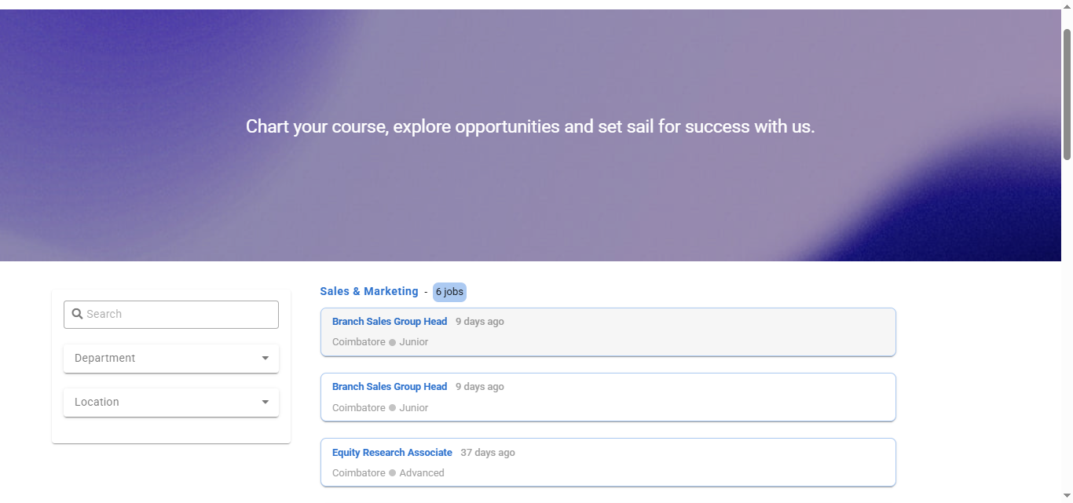Viewport: 1073px width, 503px height.
Task: Click the grey dot in first job card
Action: [x=393, y=342]
